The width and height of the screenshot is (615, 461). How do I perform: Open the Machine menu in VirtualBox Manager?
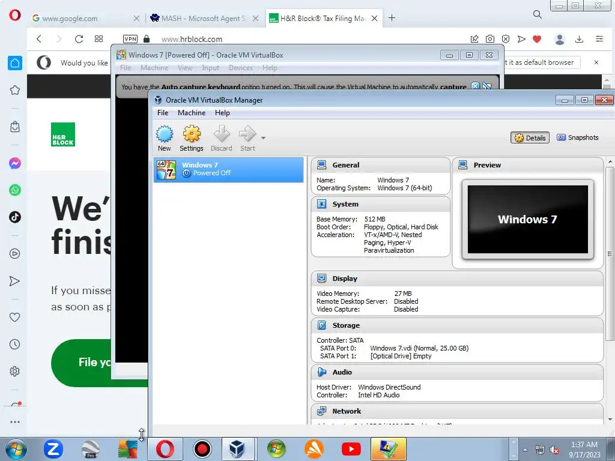[192, 113]
